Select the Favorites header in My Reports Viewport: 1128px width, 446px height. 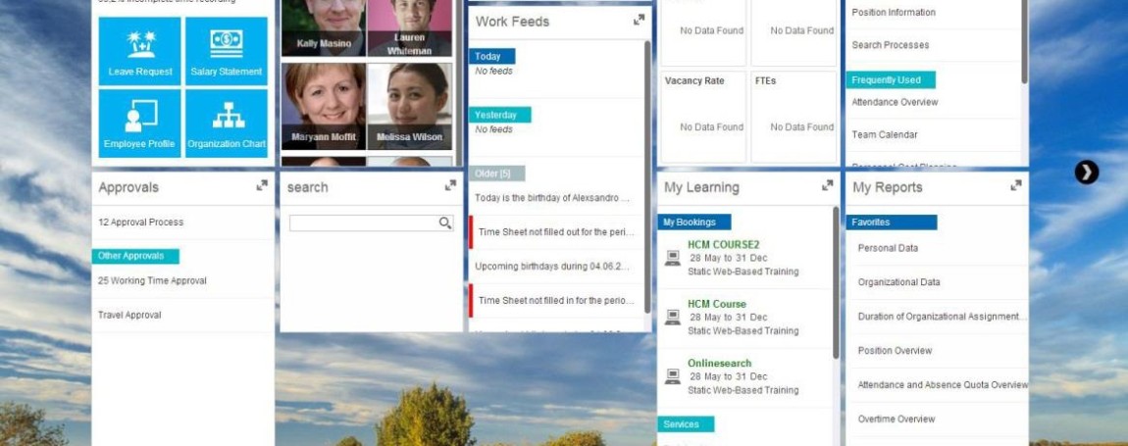point(892,223)
